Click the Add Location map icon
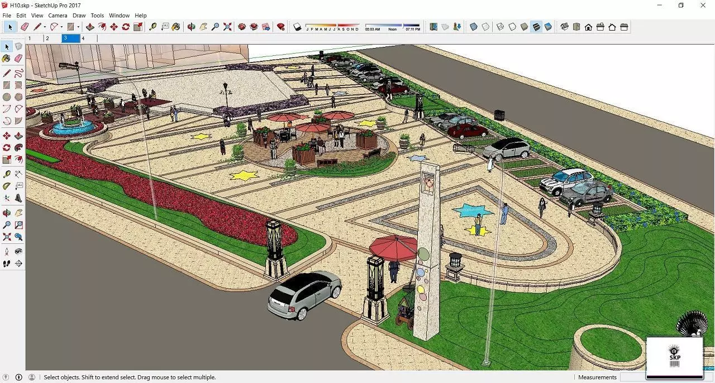This screenshot has width=715, height=383. pos(433,27)
